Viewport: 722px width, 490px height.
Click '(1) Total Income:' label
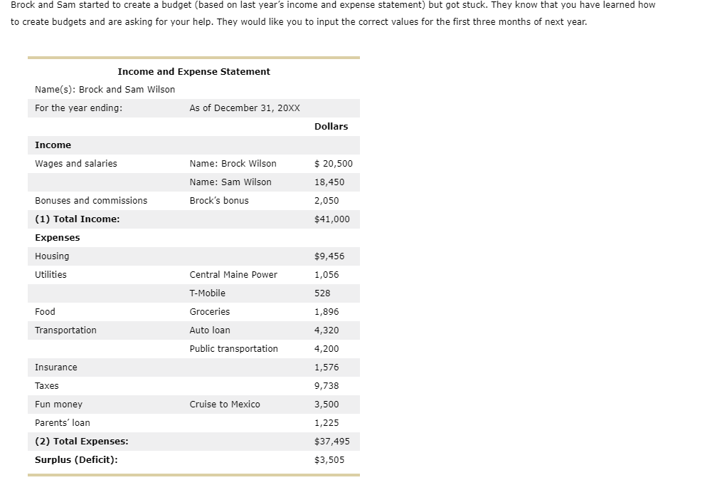[x=78, y=219]
